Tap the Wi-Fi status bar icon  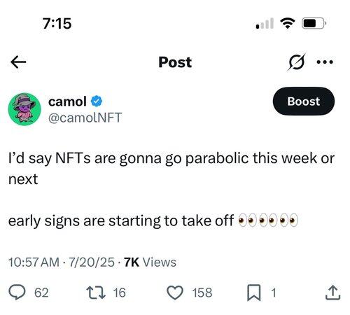(288, 23)
